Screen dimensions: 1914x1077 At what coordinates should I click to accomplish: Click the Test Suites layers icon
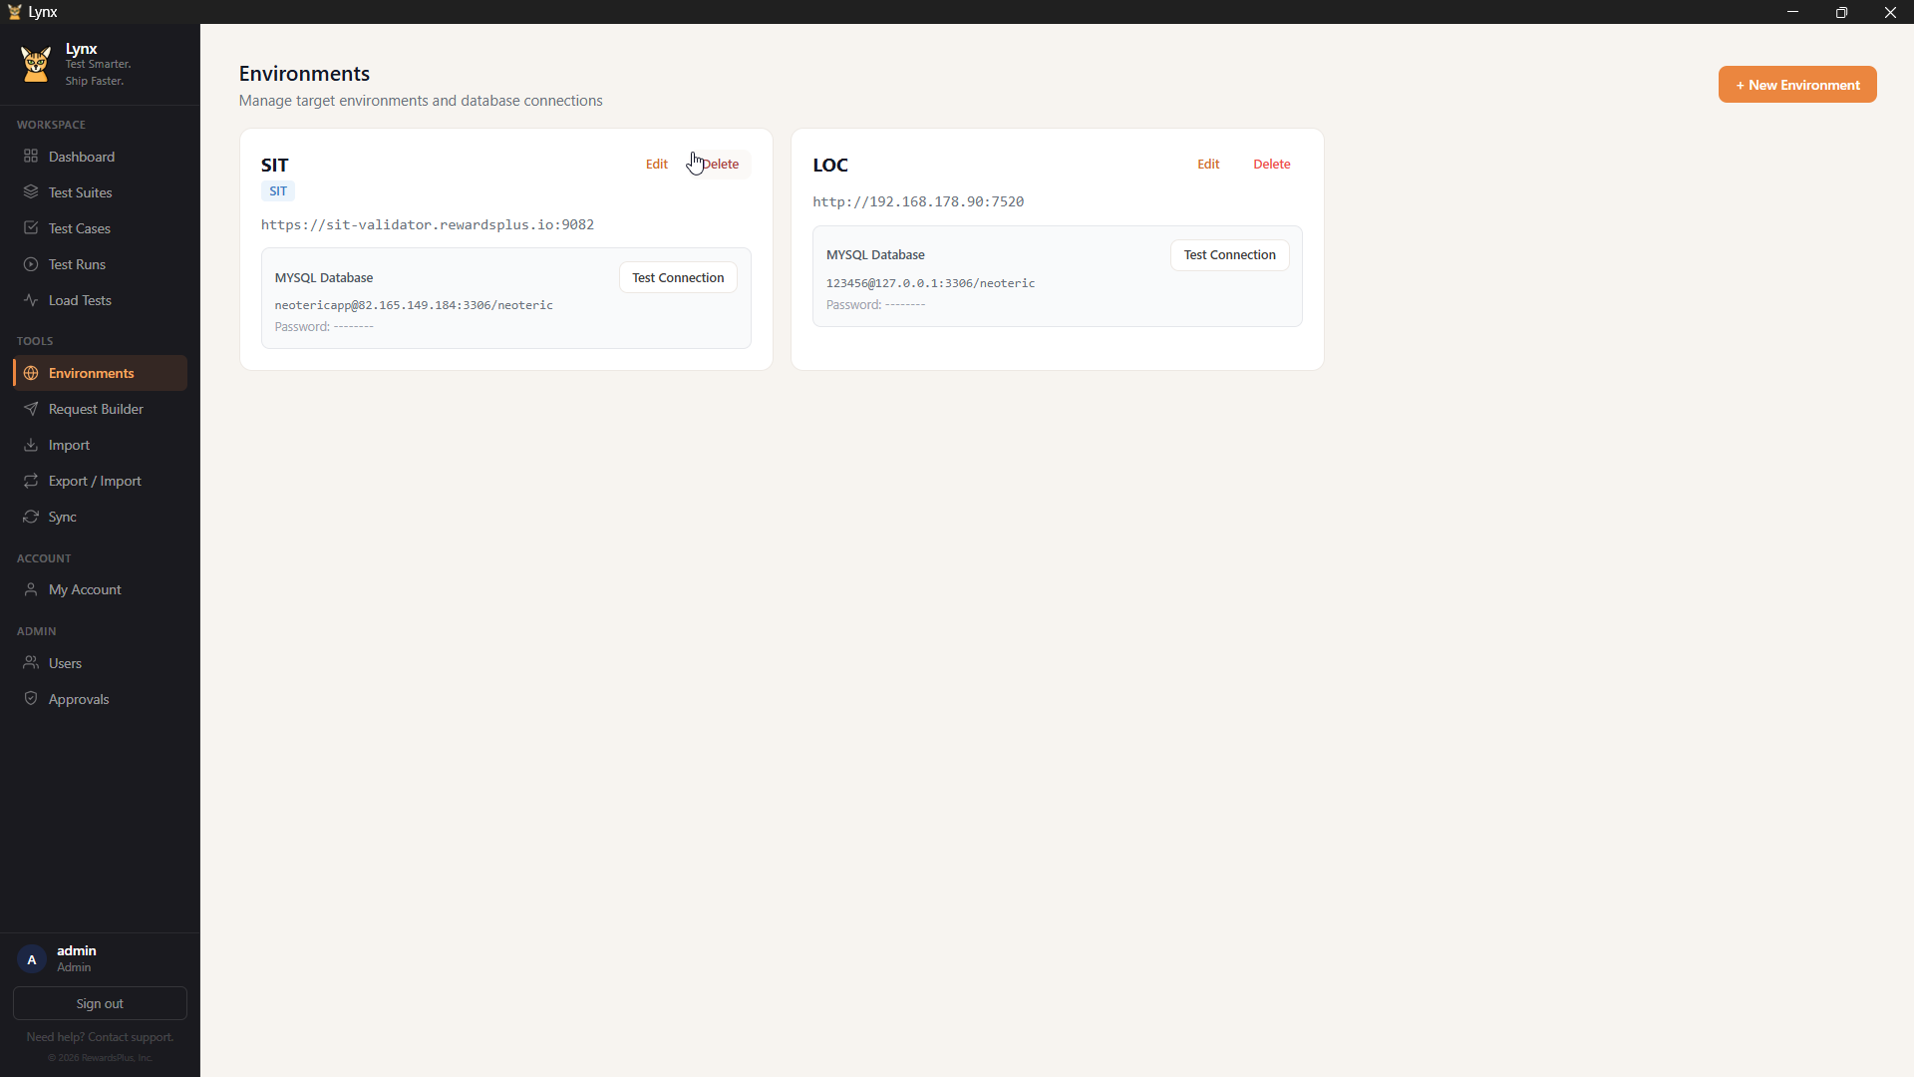point(31,192)
